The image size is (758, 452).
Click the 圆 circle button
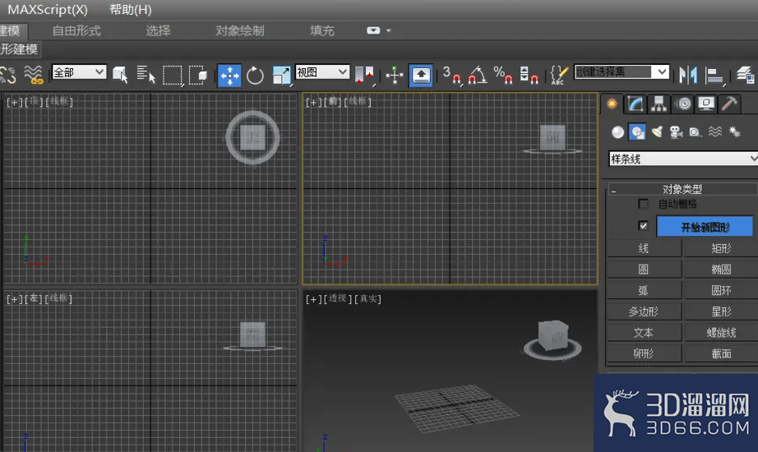644,270
